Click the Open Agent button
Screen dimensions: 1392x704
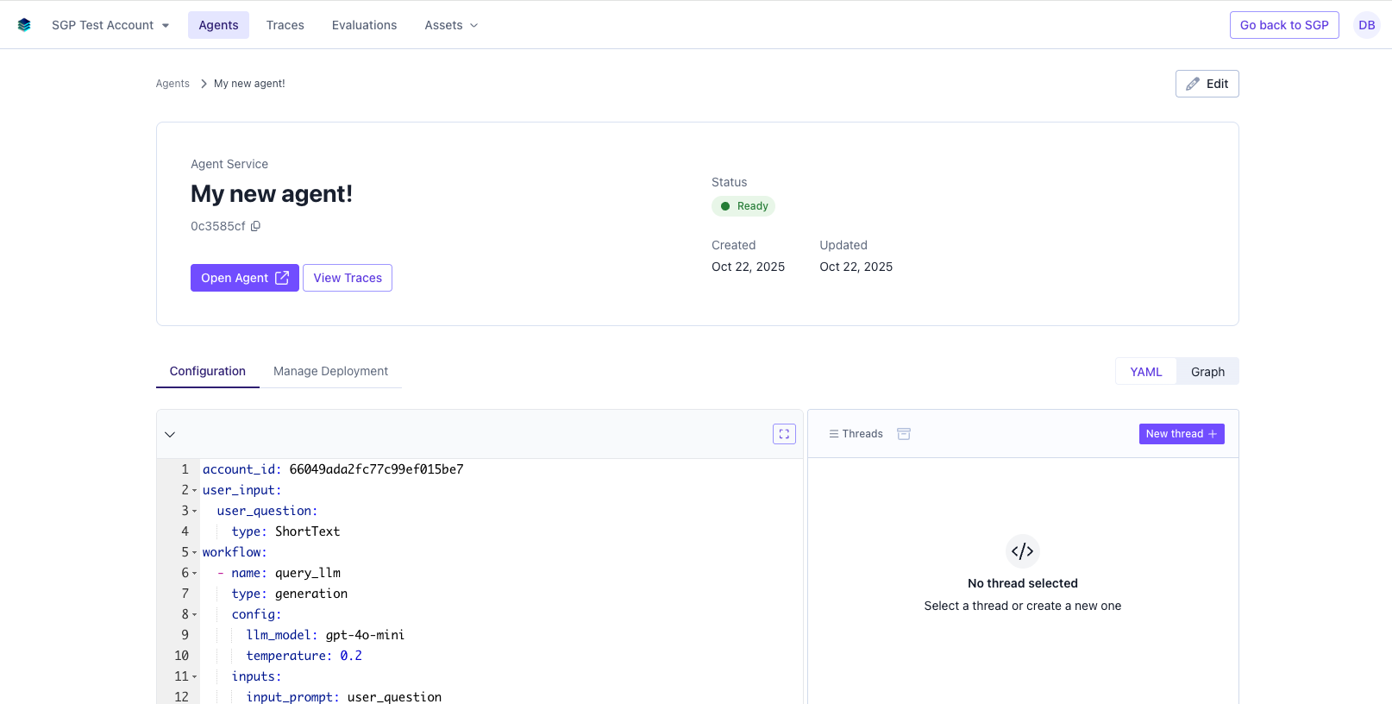[x=245, y=278]
